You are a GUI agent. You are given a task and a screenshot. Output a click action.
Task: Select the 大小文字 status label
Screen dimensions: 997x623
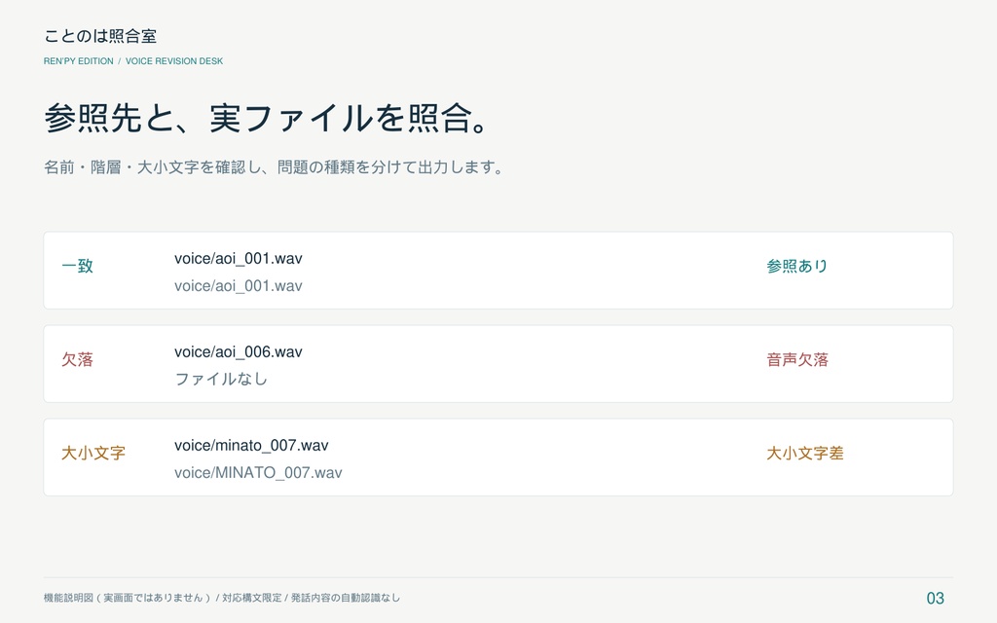click(92, 453)
